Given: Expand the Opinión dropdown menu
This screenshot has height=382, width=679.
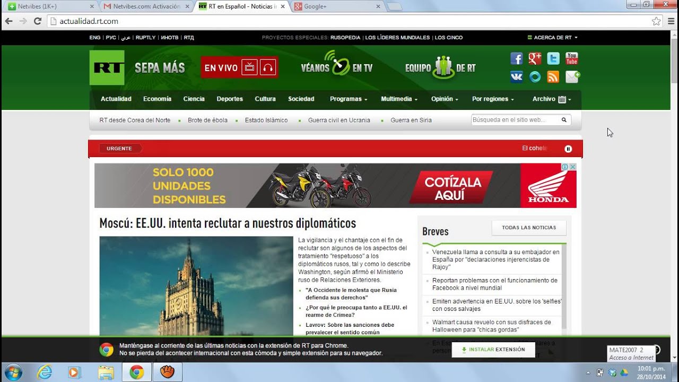Looking at the screenshot, I should (x=445, y=99).
